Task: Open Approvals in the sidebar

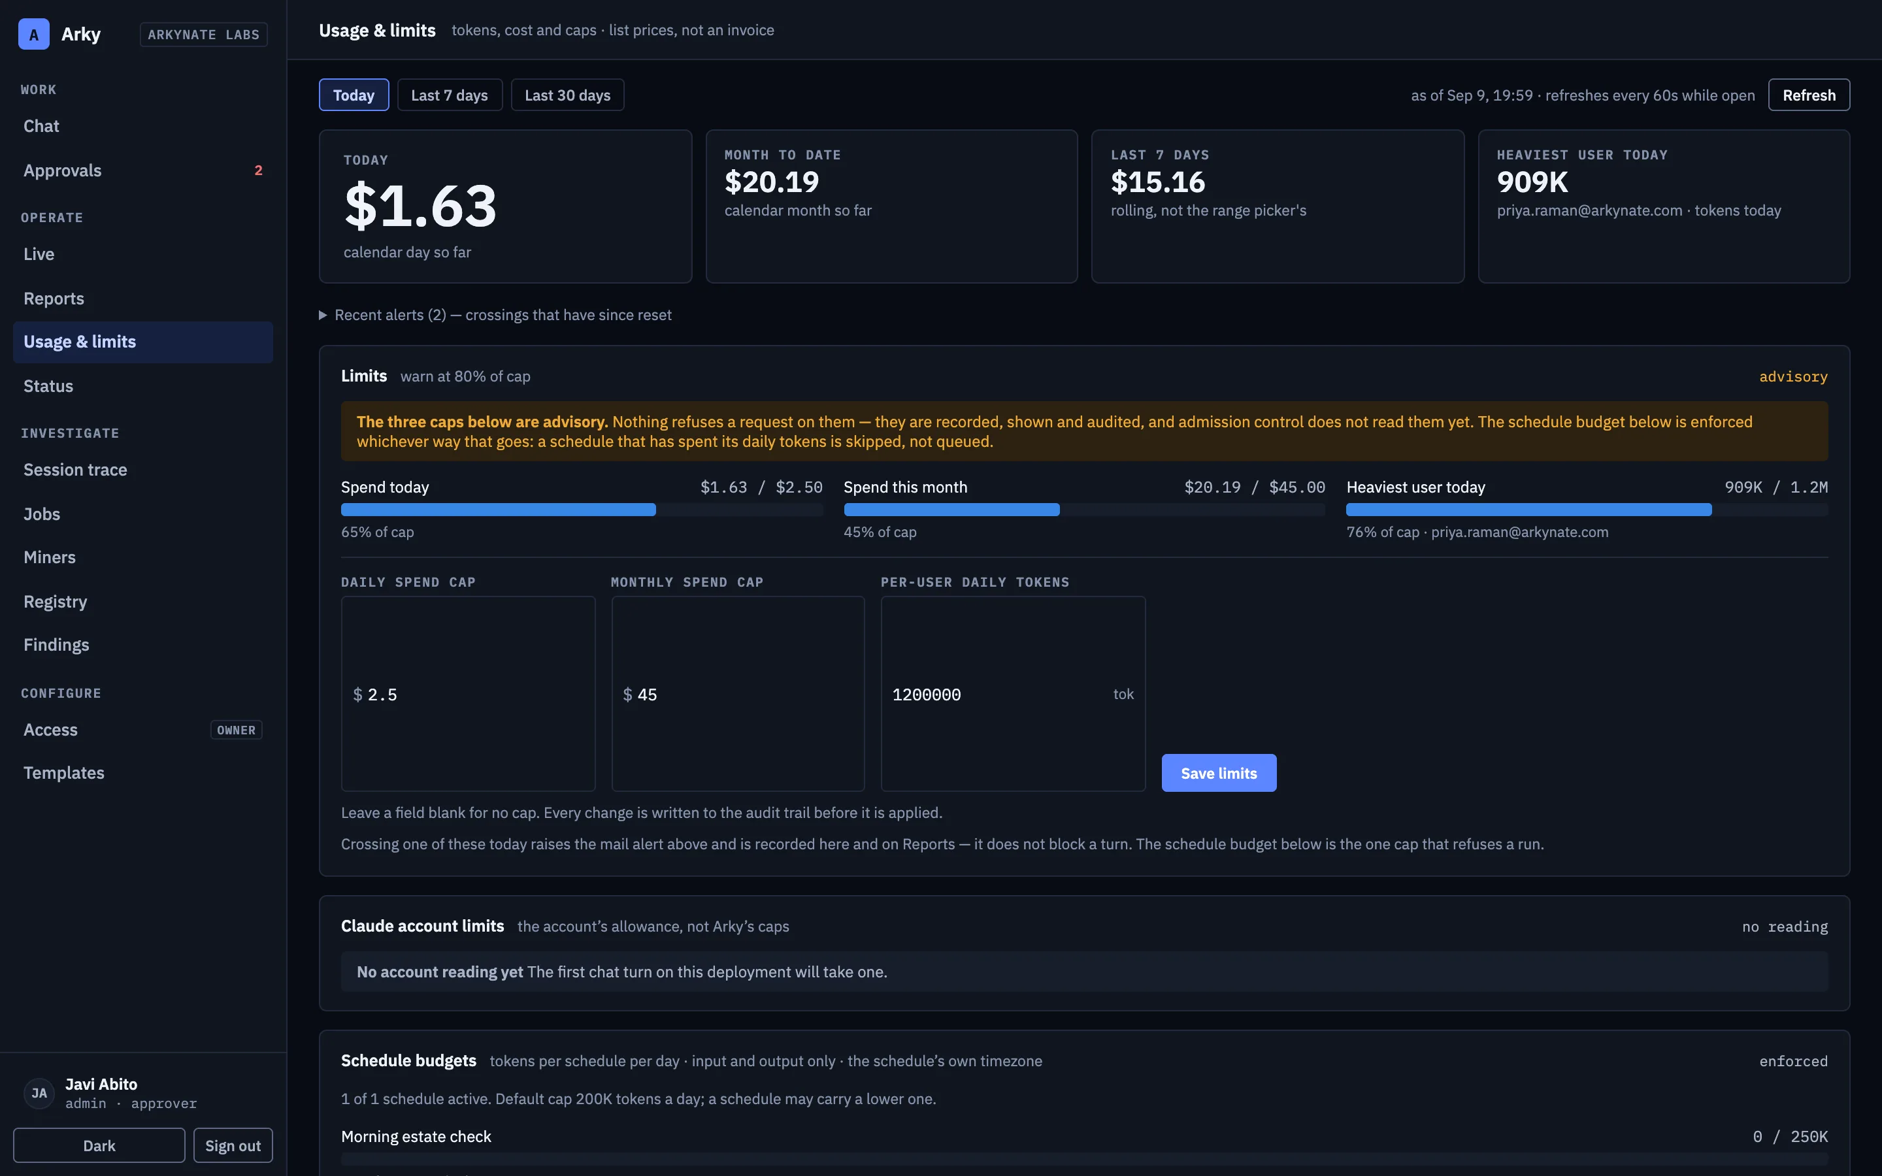Action: pos(143,171)
